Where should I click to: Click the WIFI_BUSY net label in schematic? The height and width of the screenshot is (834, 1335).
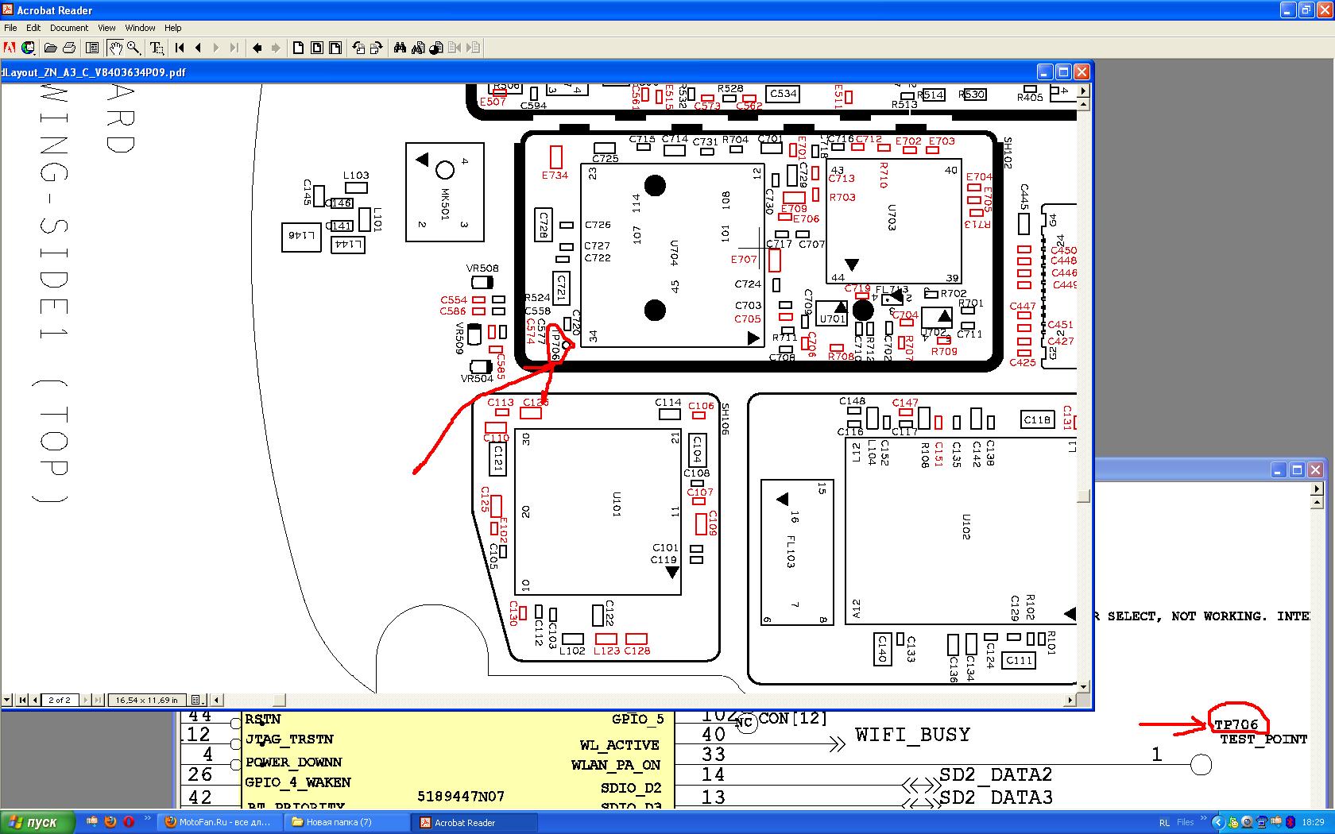pyautogui.click(x=912, y=735)
